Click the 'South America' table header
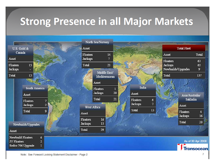215x164 pixels. 35,88
